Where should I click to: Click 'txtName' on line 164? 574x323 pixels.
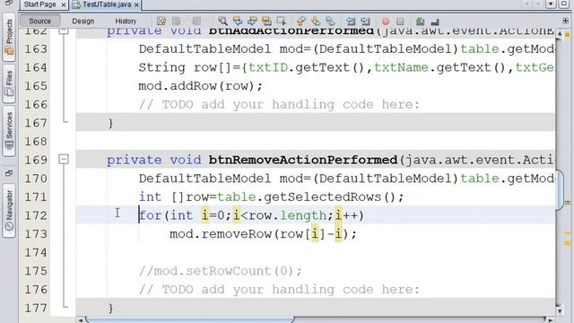pyautogui.click(x=401, y=67)
